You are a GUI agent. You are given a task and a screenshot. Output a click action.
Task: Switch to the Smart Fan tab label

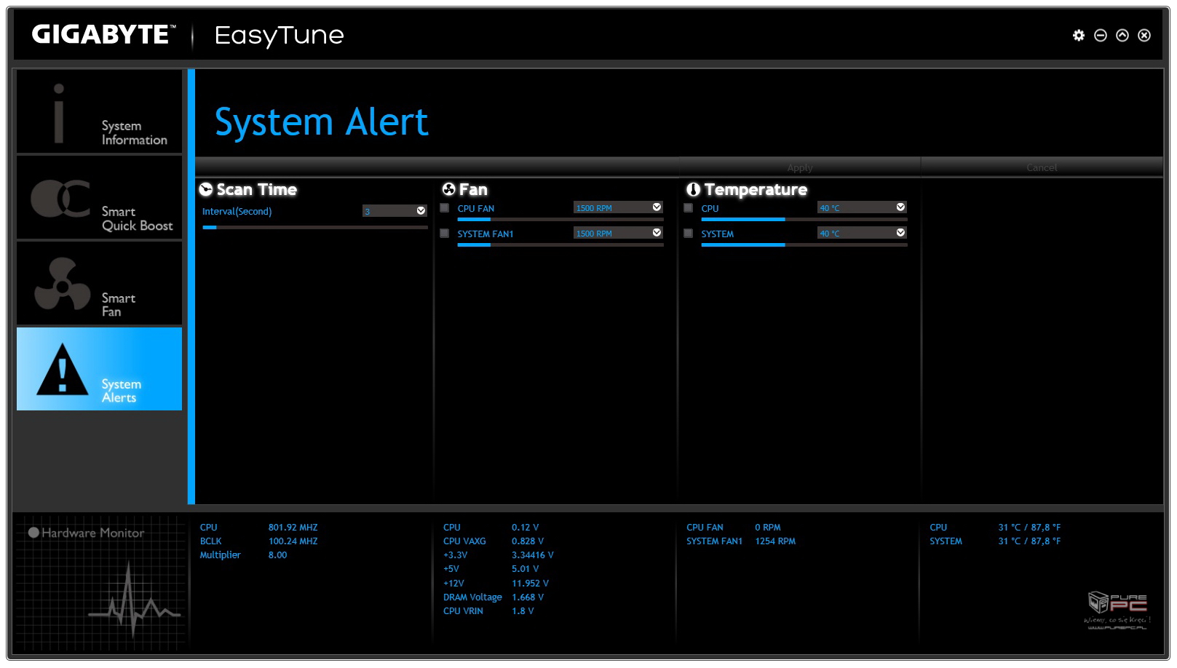click(118, 305)
